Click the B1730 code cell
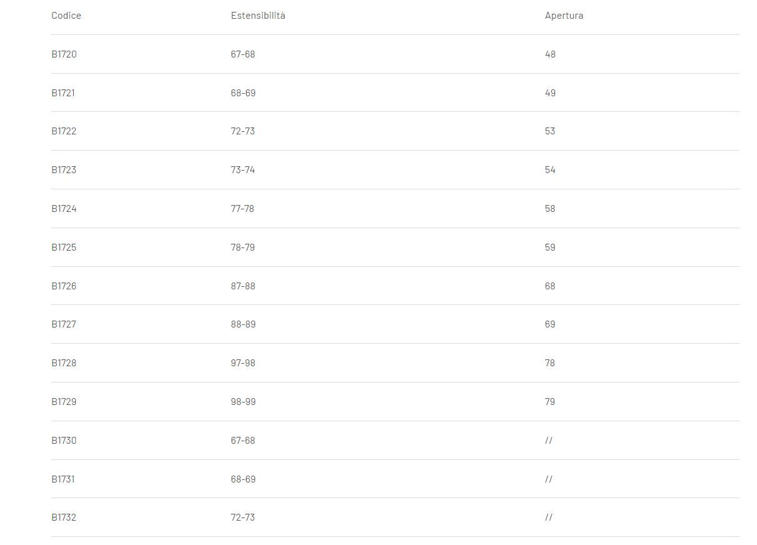The image size is (757, 545). [x=64, y=441]
